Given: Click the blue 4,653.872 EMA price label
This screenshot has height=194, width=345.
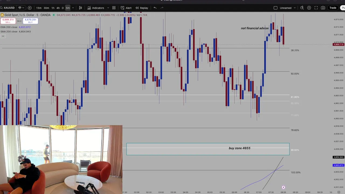Looking at the screenshot, I should 338,165.
